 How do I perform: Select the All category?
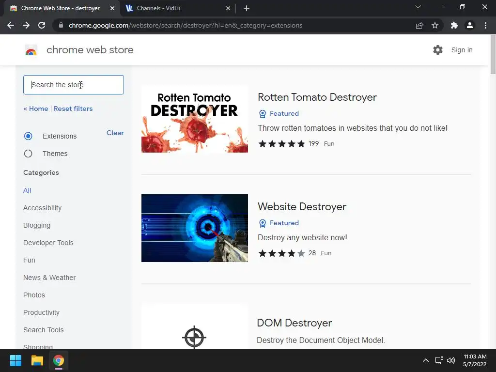[27, 190]
